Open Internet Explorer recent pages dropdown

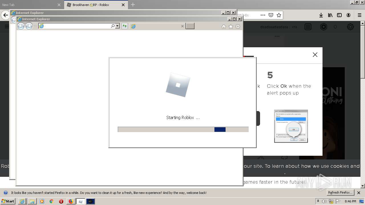(x=35, y=26)
